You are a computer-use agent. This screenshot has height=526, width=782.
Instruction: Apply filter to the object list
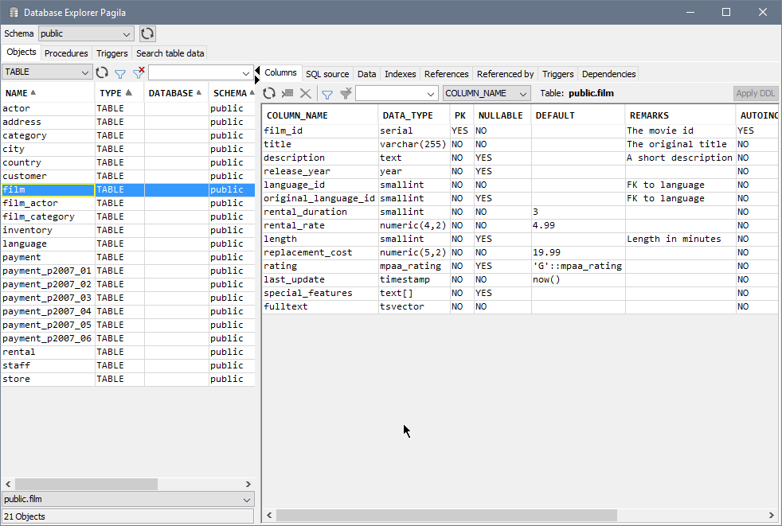[120, 73]
